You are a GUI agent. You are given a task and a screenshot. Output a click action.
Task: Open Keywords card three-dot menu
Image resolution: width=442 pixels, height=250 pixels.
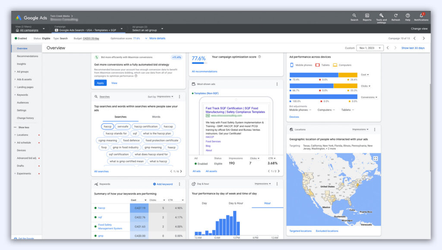tap(179, 184)
